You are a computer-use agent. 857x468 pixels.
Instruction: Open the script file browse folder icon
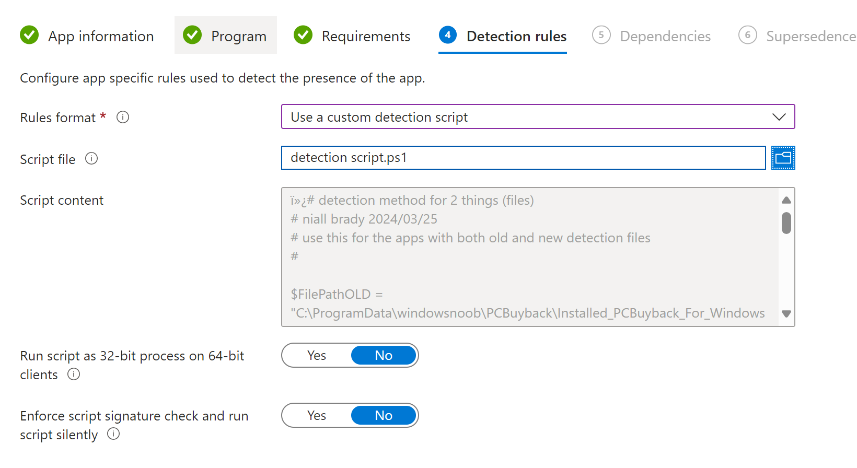(783, 158)
